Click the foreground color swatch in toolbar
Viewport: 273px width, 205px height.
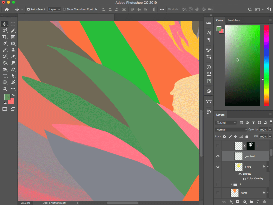[x=7, y=97]
